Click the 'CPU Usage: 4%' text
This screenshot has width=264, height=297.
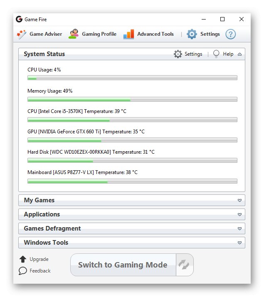(44, 70)
